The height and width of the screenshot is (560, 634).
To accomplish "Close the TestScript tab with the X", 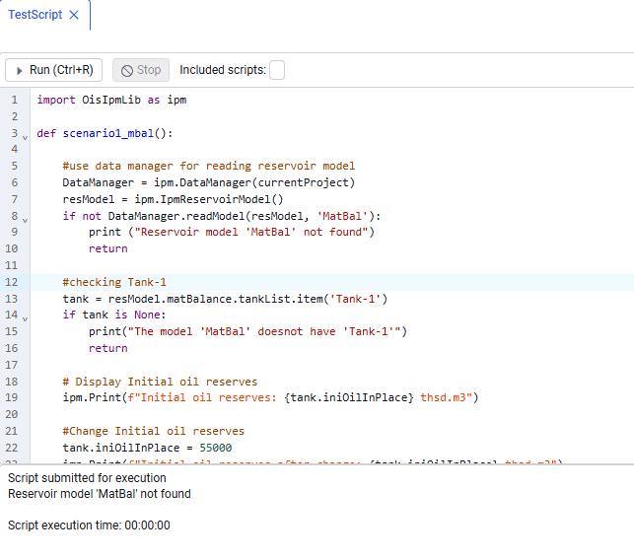I will coord(74,15).
